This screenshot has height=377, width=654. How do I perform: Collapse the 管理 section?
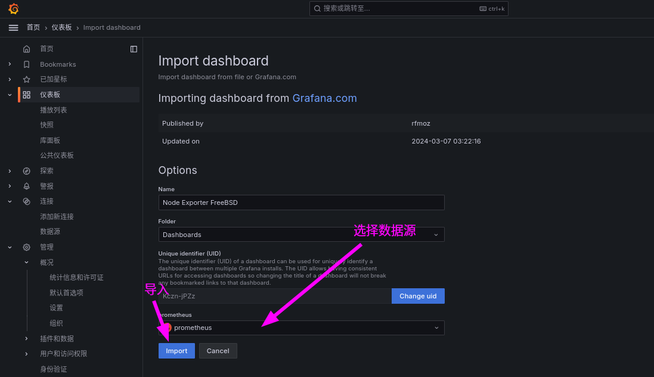10,247
